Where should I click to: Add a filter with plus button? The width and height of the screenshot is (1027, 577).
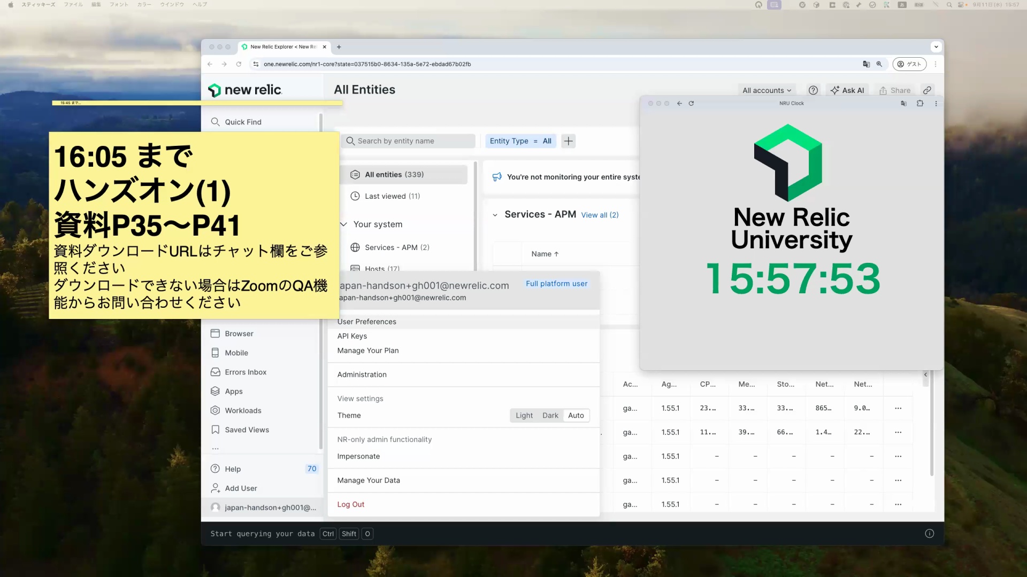tap(569, 141)
